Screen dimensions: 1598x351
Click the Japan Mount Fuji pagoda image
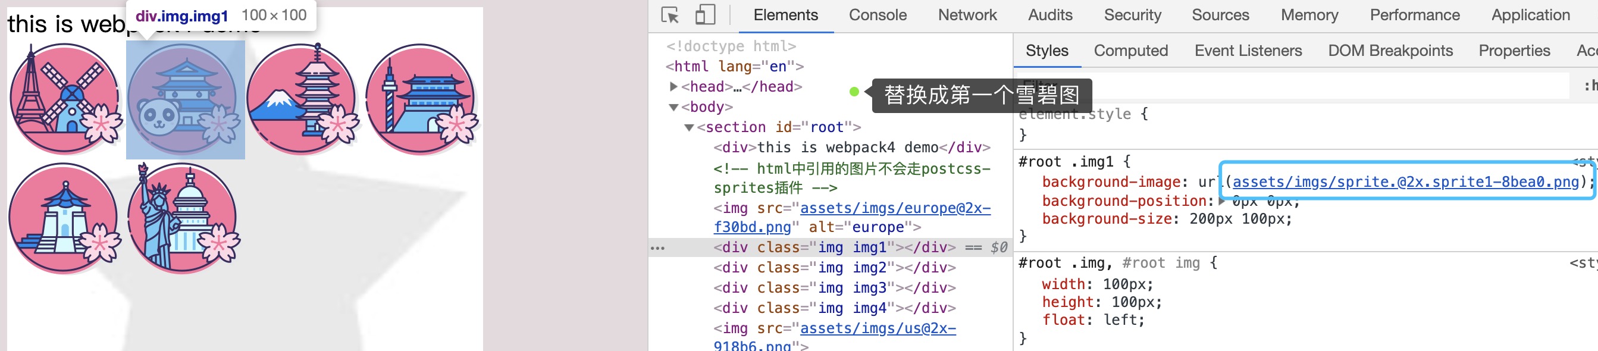[x=302, y=99]
